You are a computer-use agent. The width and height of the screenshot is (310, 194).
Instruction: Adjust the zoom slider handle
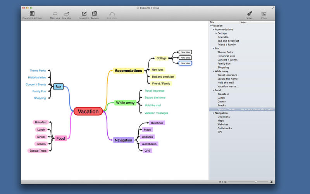256,182
